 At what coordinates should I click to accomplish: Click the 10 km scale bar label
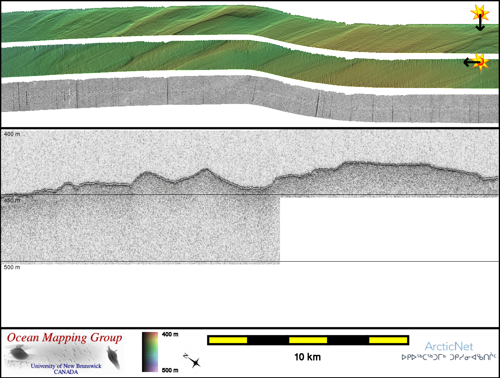click(307, 357)
